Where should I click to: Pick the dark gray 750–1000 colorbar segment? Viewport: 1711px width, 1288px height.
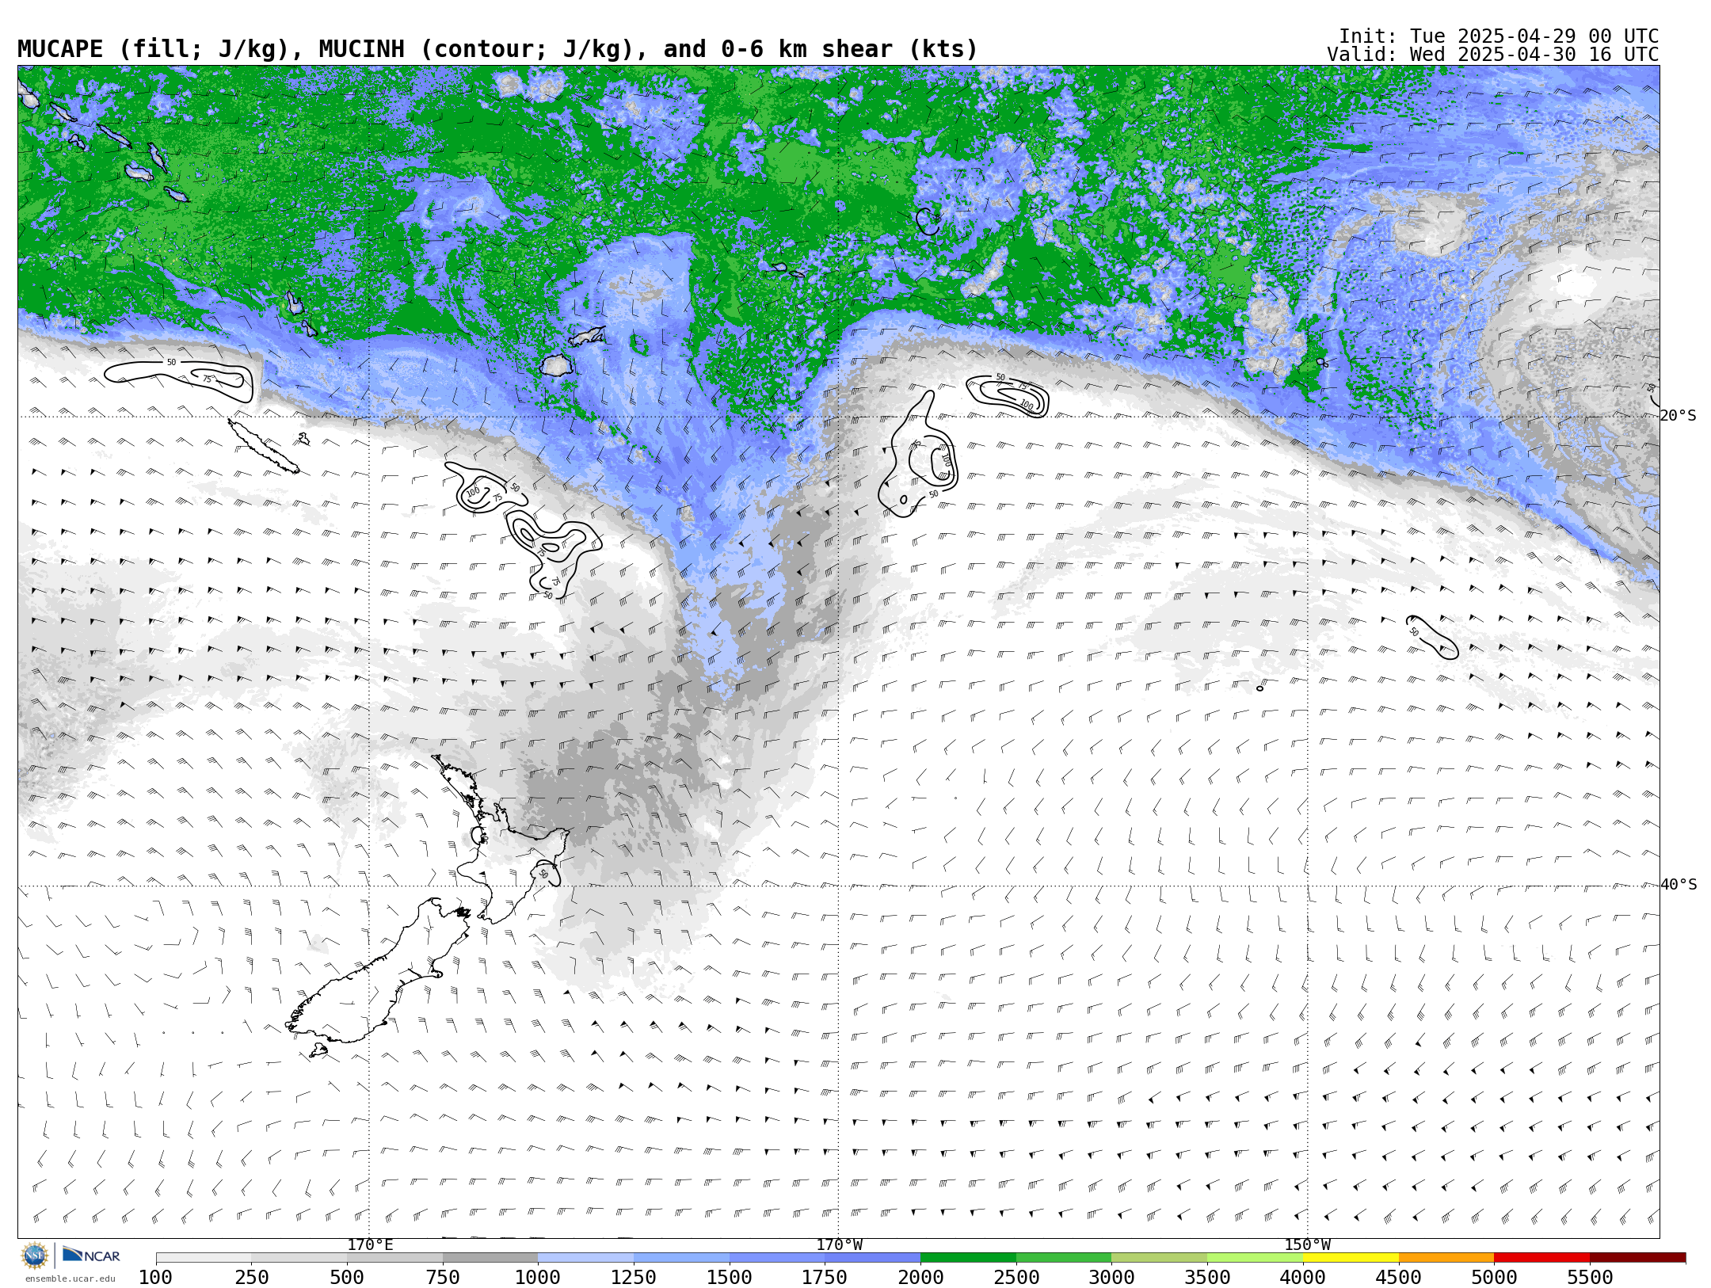[x=490, y=1258]
